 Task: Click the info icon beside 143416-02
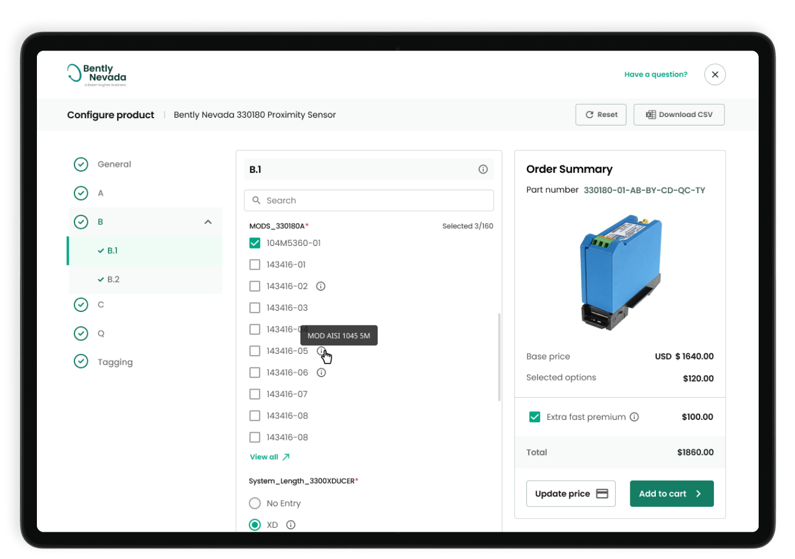click(321, 286)
